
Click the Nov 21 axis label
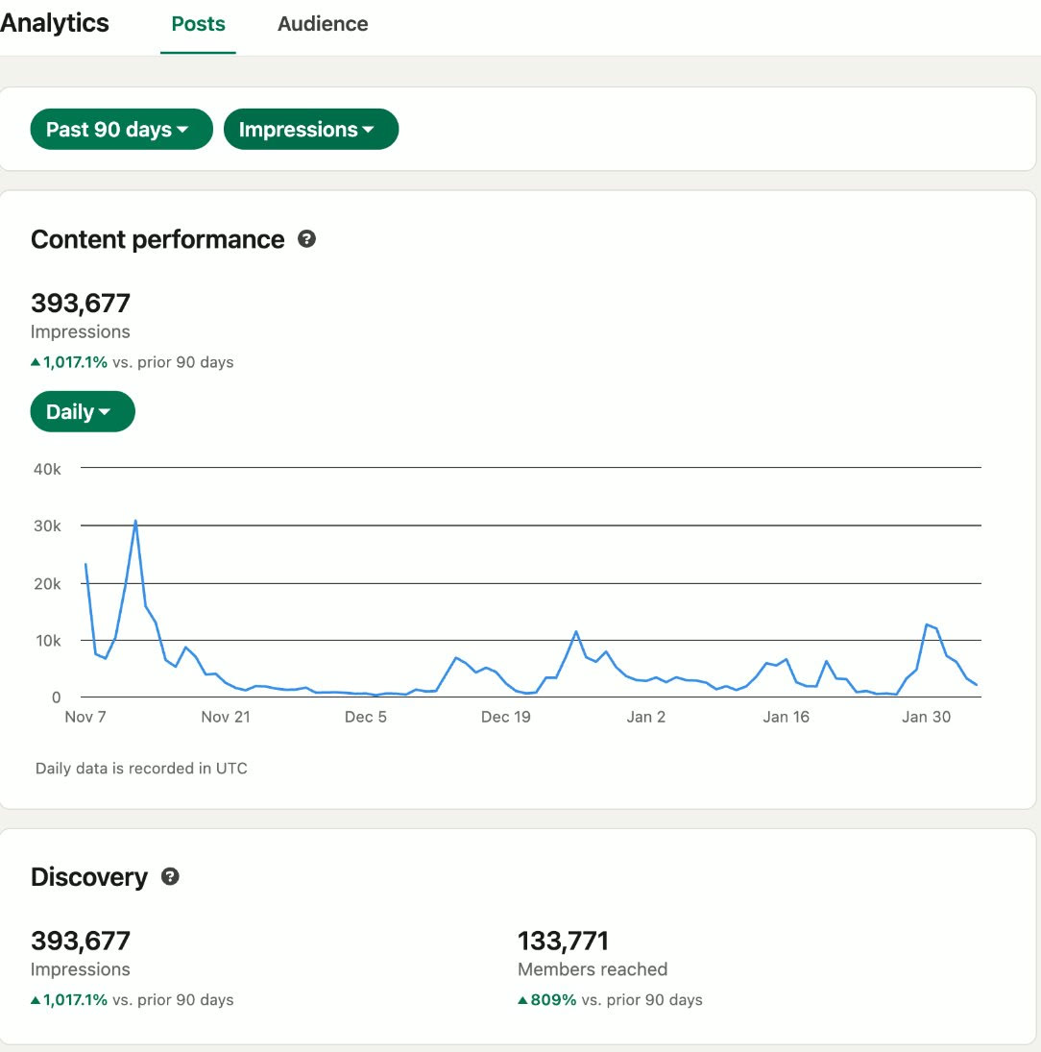[226, 717]
